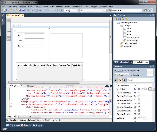The height and width of the screenshot is (132, 157).
Task: Check the Price field checkbox in Listings
Action: [125, 34]
